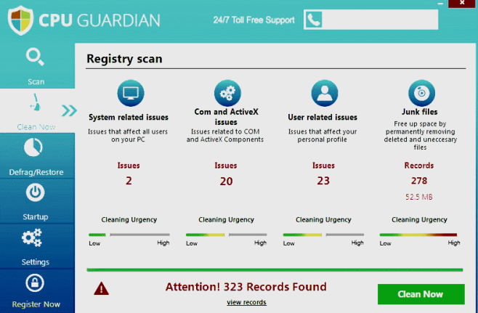478x313 pixels.
Task: Click the red warning triangle icon
Action: click(x=102, y=289)
